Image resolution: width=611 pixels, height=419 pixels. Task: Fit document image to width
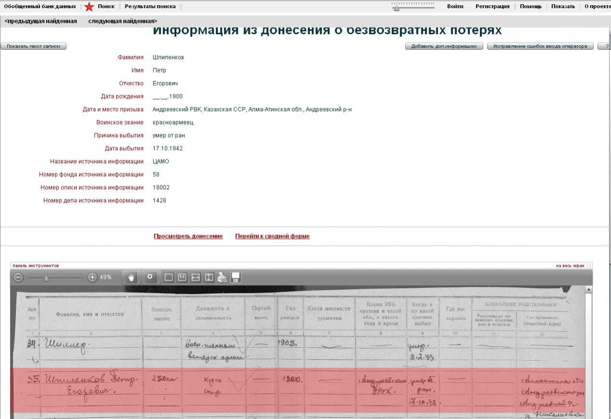point(196,278)
